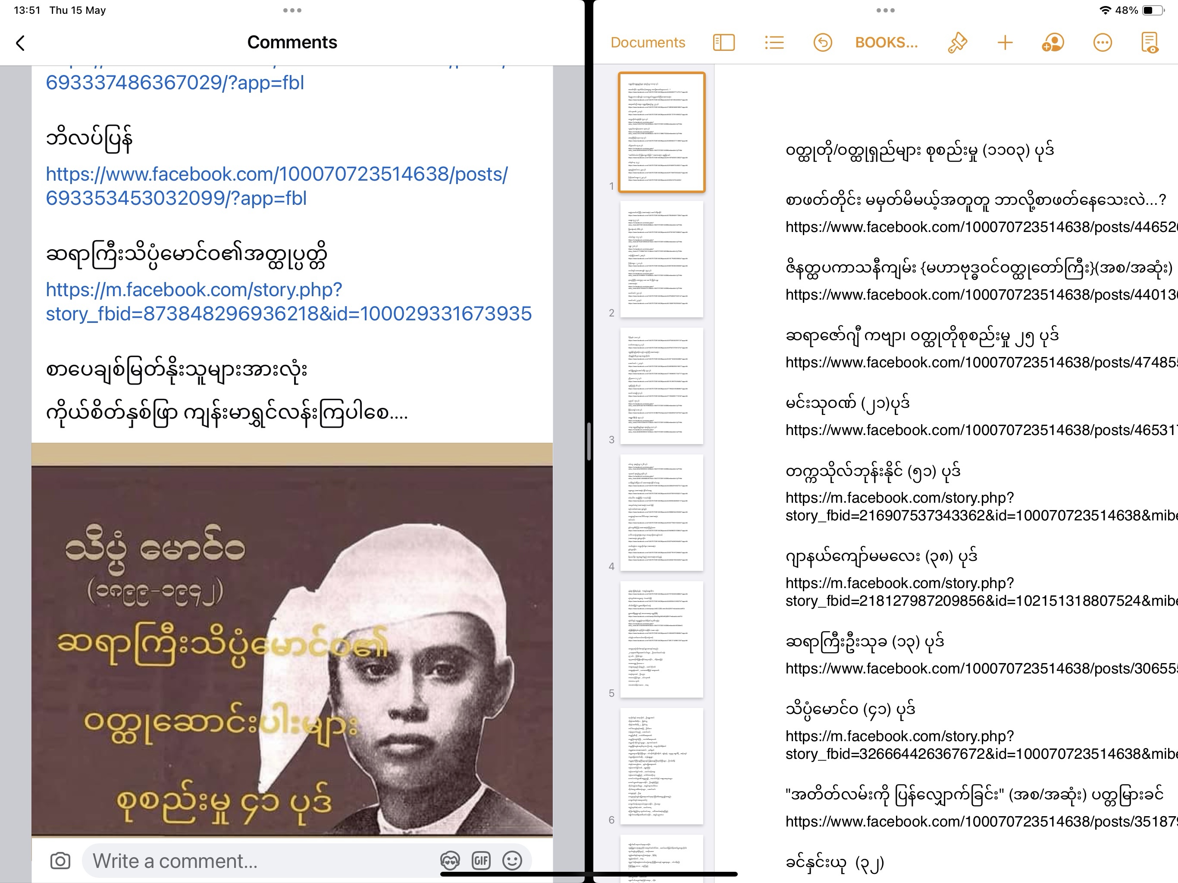Open the emoji smiley picker
Image resolution: width=1178 pixels, height=883 pixels.
coord(512,861)
